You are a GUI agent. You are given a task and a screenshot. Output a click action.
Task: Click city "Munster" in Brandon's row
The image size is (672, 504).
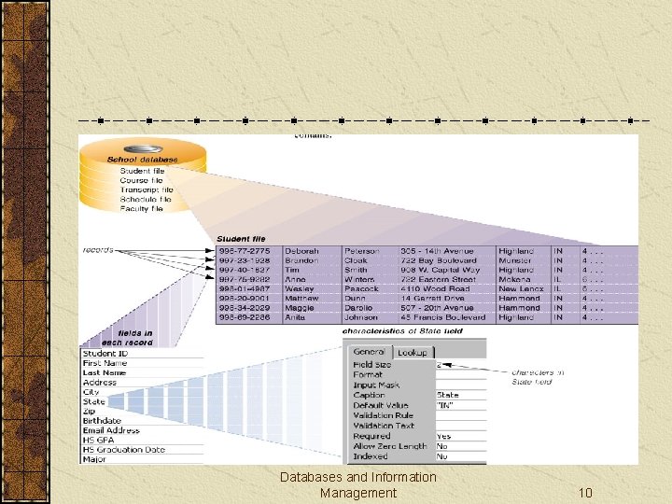point(515,260)
